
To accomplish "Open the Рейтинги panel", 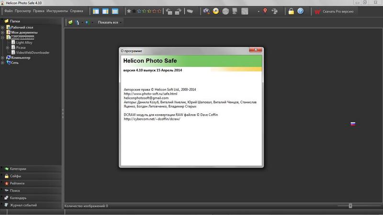I will pos(31,183).
